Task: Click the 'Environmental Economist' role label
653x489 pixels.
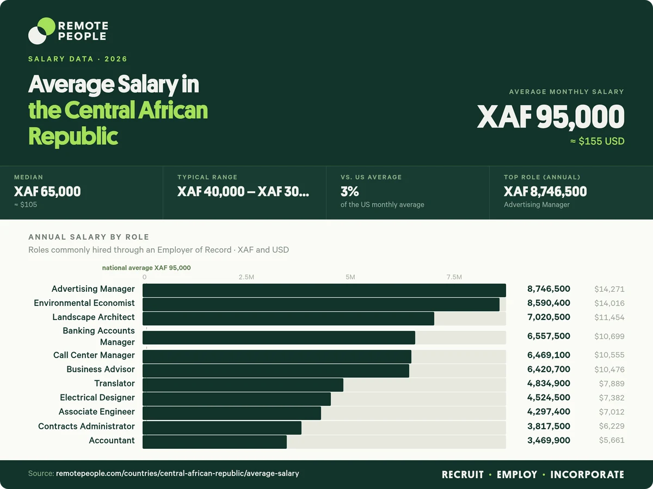Action: coord(84,303)
